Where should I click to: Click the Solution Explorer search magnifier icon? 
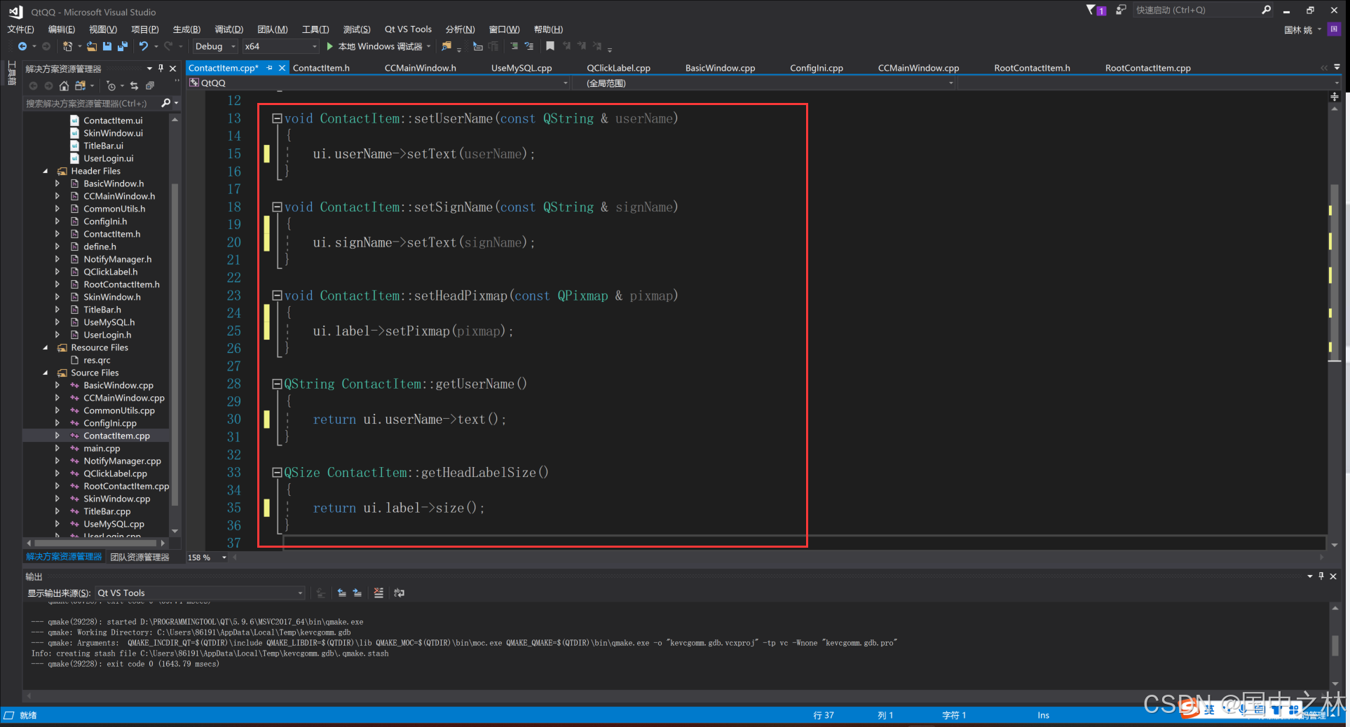coord(166,103)
